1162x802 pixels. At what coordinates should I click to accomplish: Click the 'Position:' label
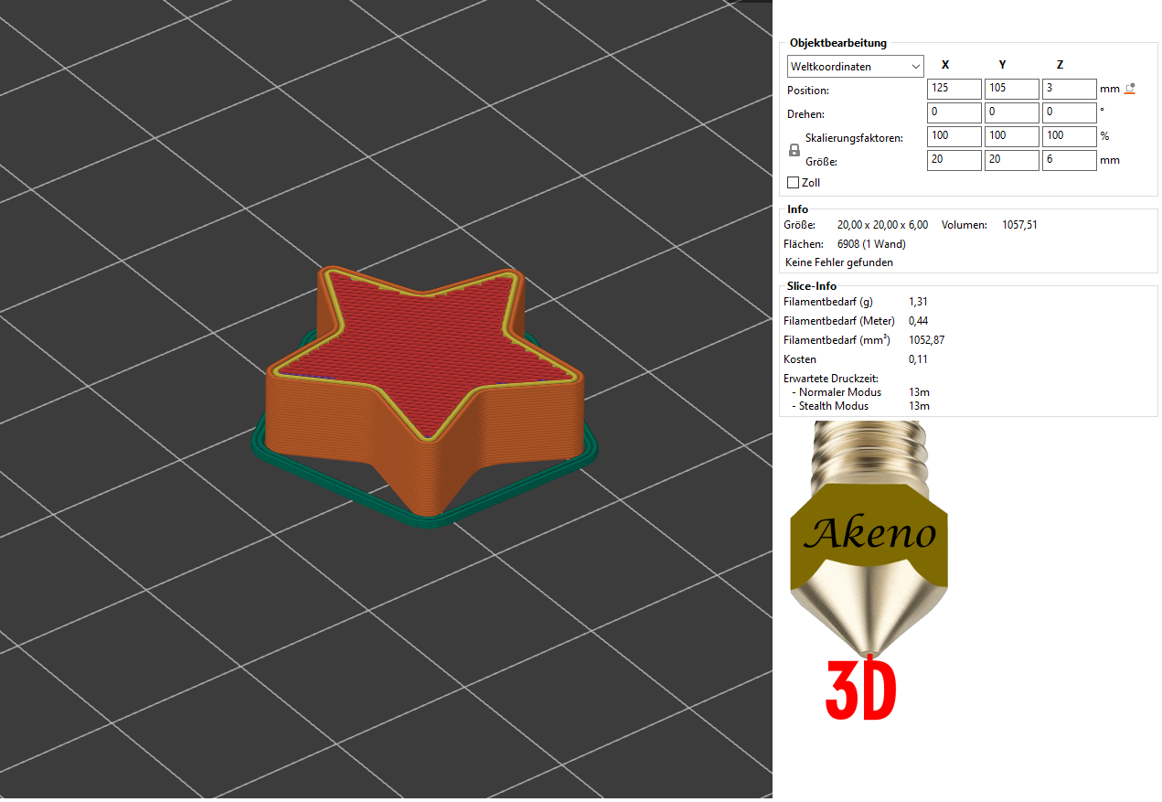pyautogui.click(x=808, y=91)
